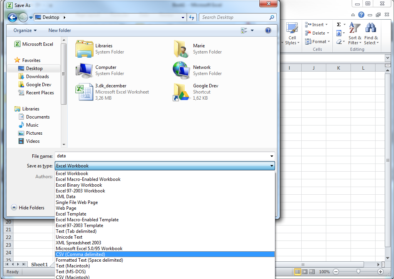Image resolution: width=394 pixels, height=279 pixels.
Task: Click row 22 header in Excel
Action: [8, 237]
